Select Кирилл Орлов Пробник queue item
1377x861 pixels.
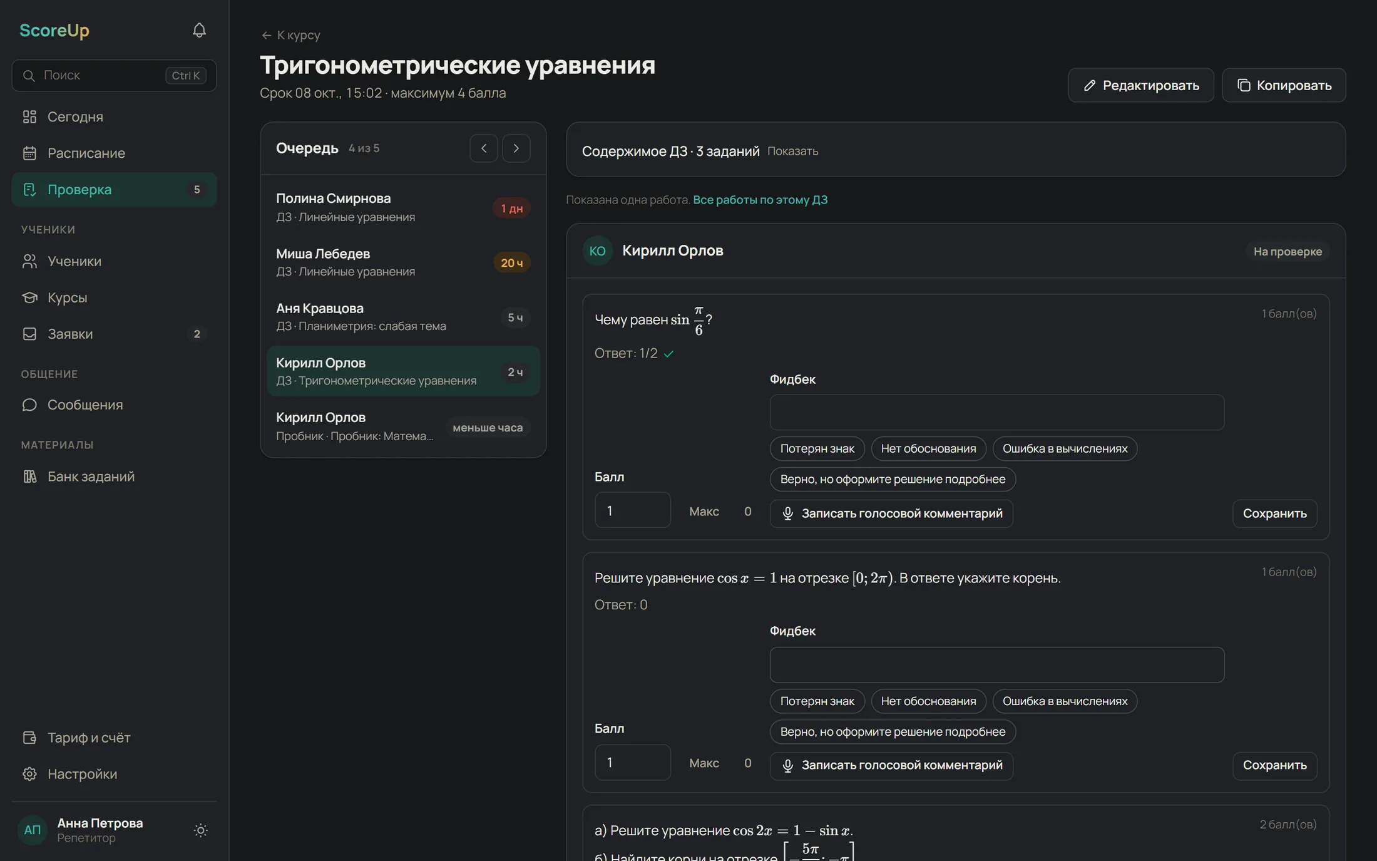click(403, 426)
